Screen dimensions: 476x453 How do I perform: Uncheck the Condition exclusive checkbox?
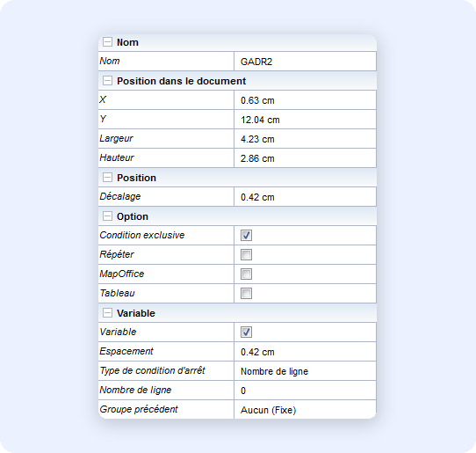[246, 236]
